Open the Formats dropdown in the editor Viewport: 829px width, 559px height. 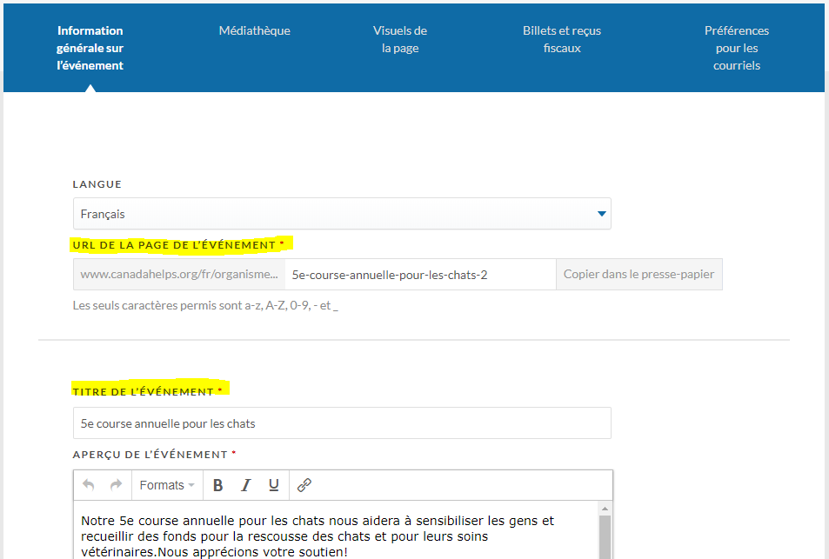(x=167, y=485)
